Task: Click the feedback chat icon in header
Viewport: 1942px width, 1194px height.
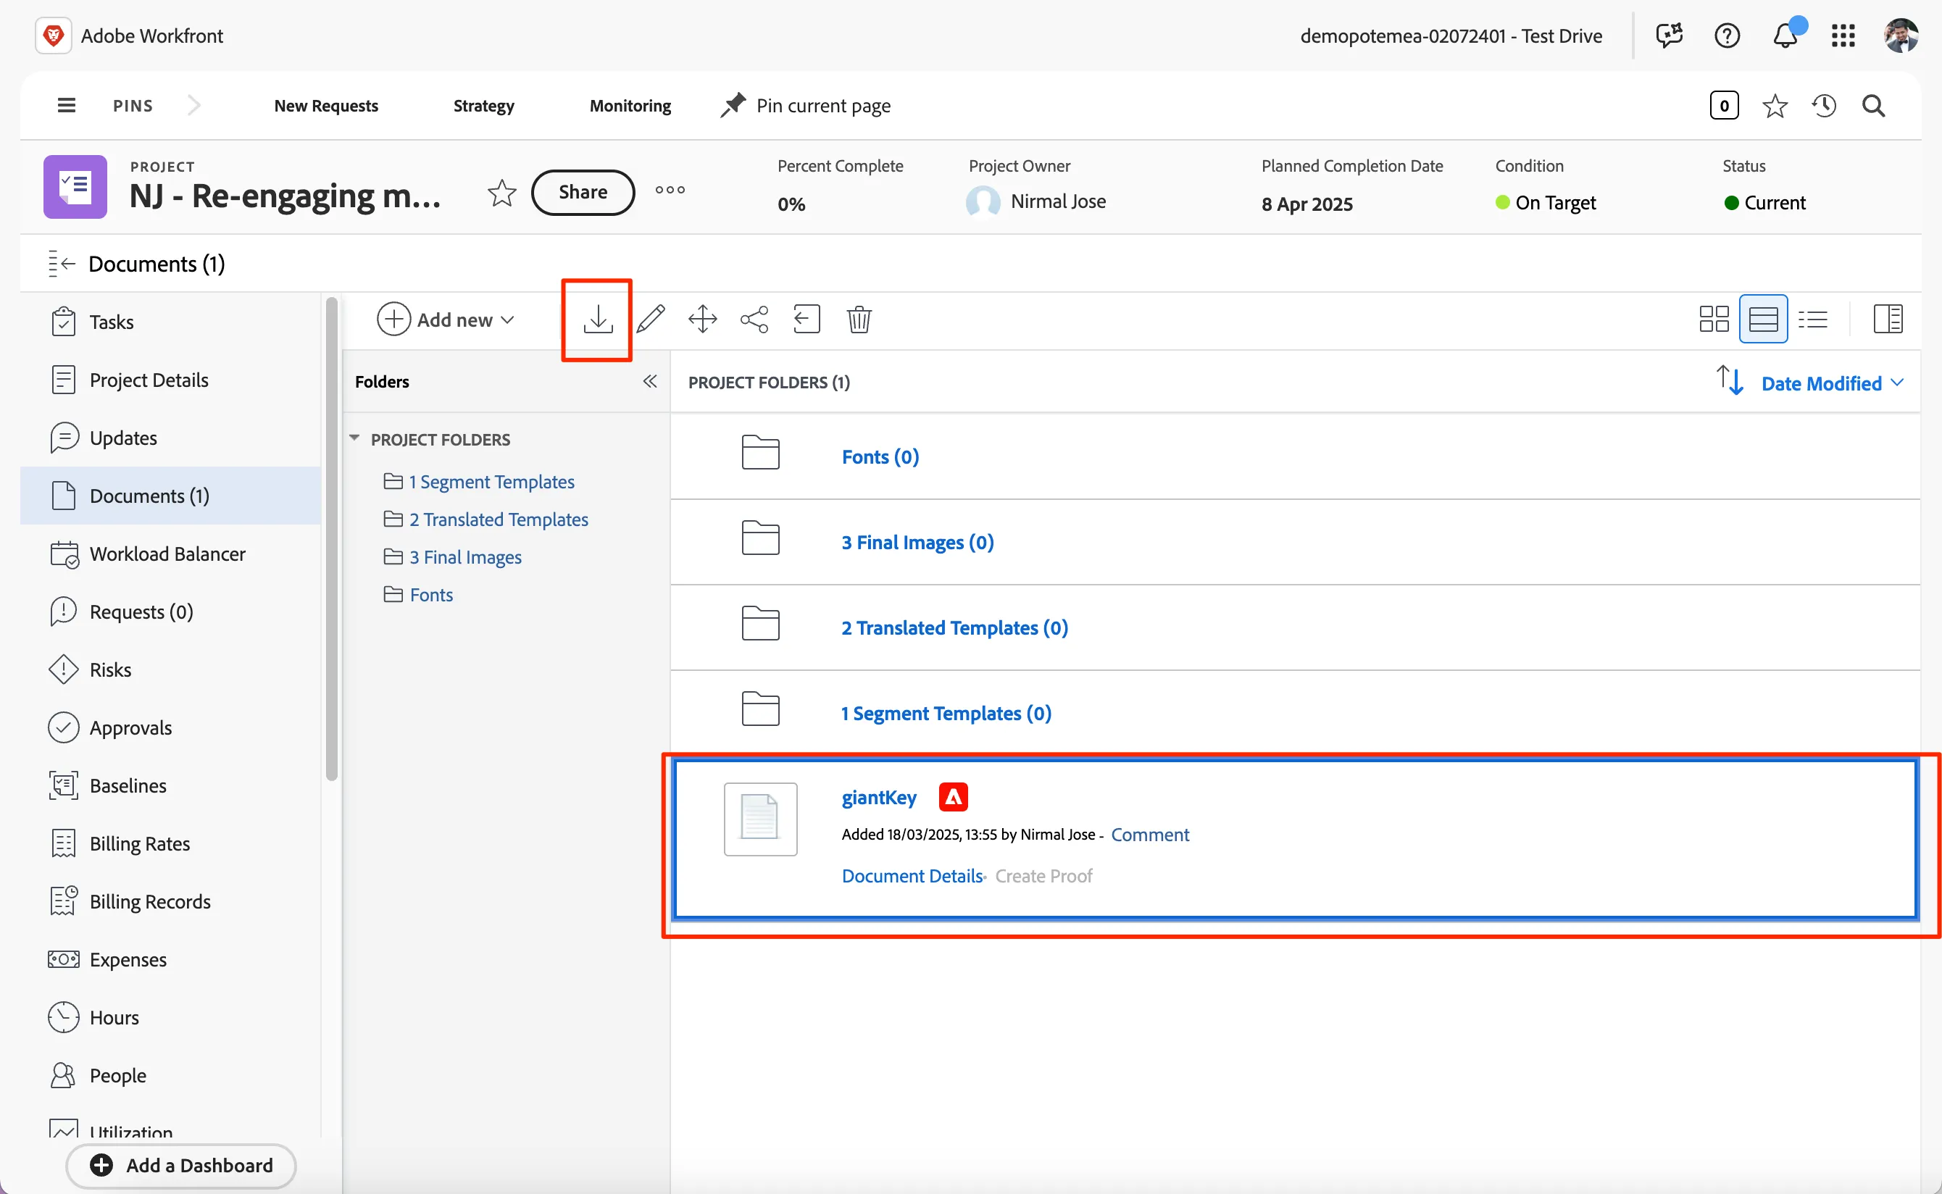Action: click(1669, 36)
